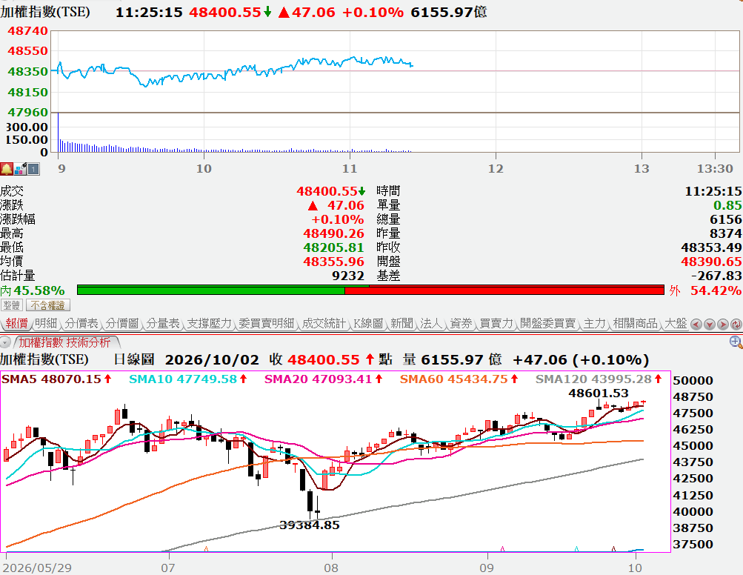Open the round dropdown beside 技術分析 tab

5,342
